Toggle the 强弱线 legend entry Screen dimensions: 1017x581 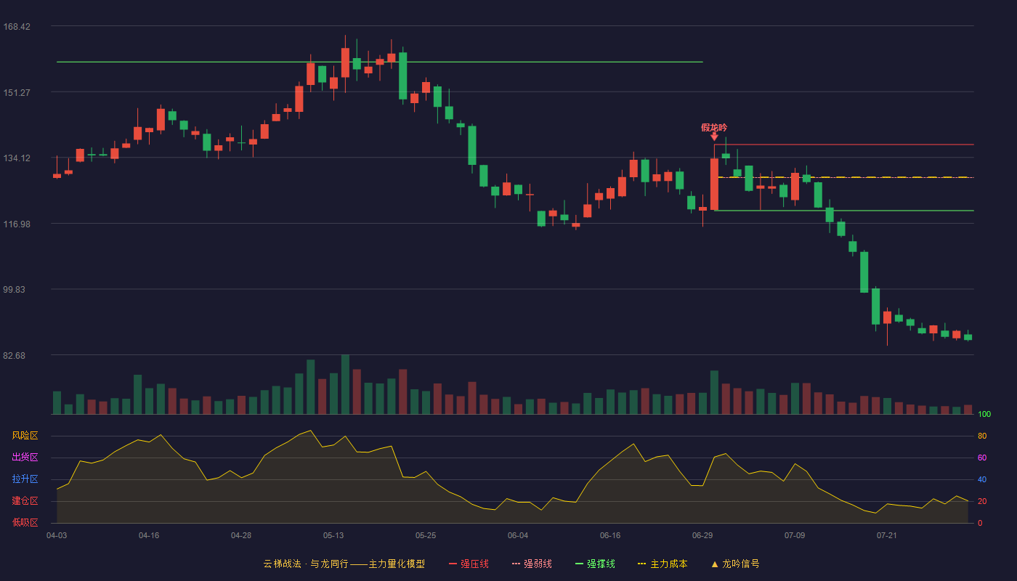point(532,564)
